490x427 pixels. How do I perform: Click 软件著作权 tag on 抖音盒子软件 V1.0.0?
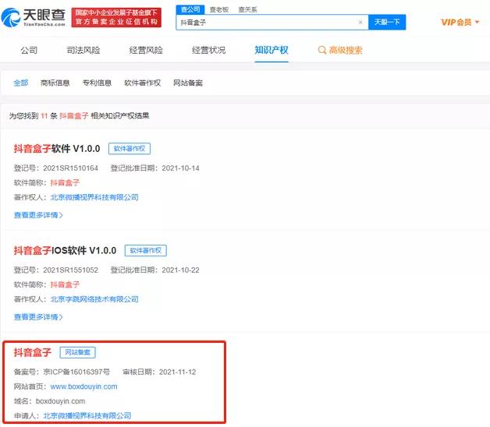coord(130,149)
